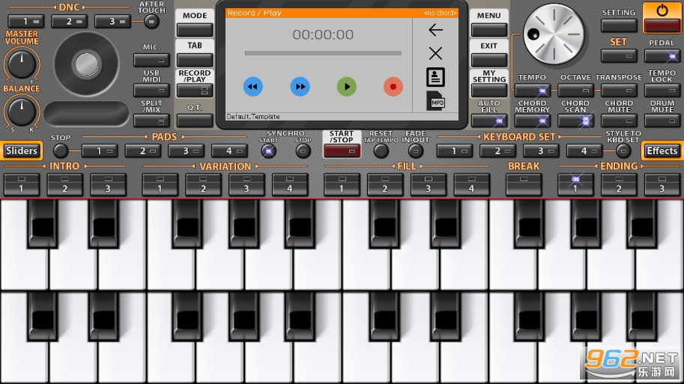
Task: Tap the power button icon
Action: click(x=662, y=17)
